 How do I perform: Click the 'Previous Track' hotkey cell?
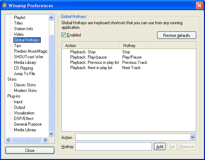click(x=135, y=62)
